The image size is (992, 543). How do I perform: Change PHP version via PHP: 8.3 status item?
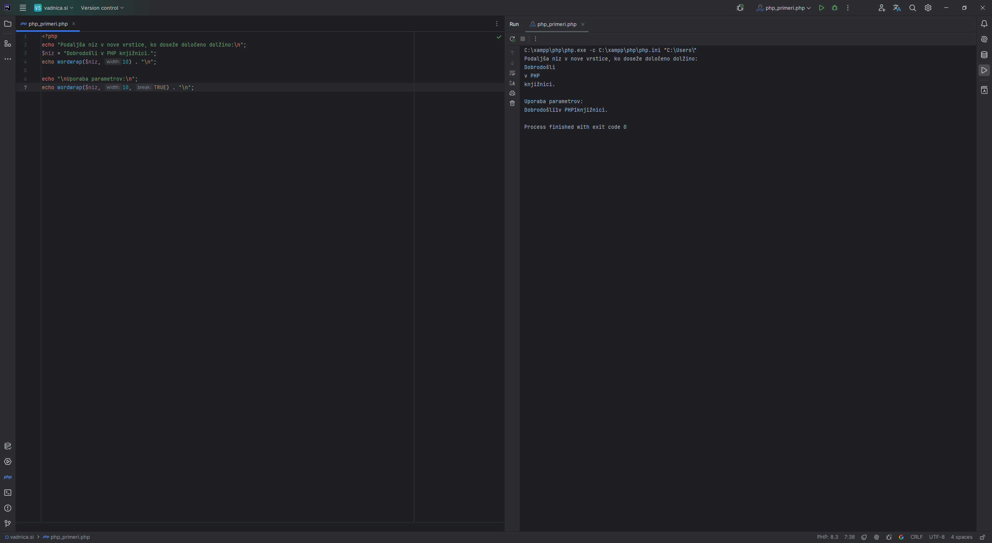click(827, 537)
